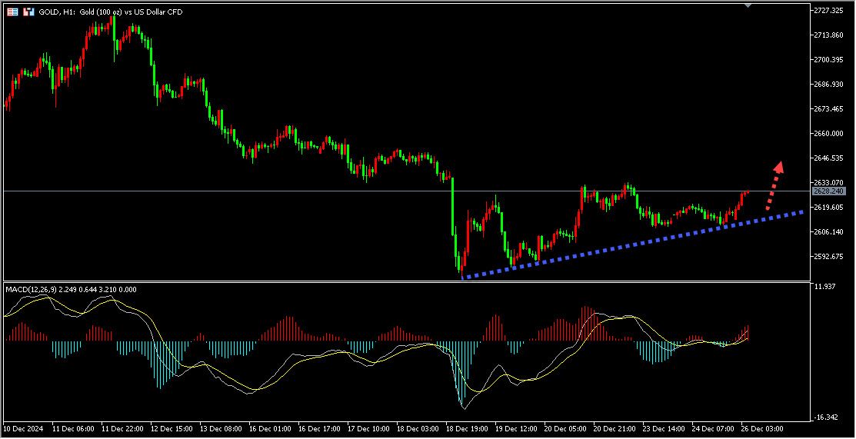Click the MACD(12,26,9) indicator label
This screenshot has width=856, height=439.
pyautogui.click(x=31, y=289)
